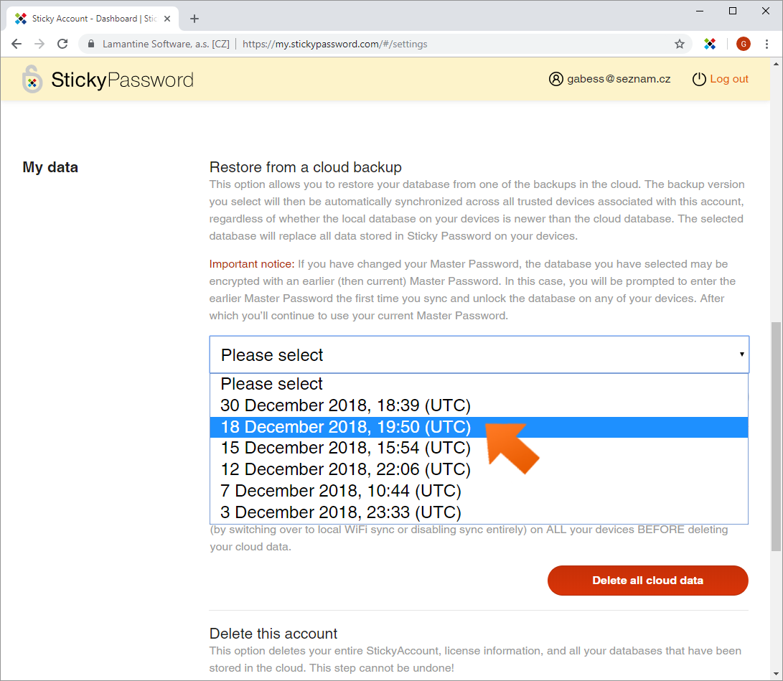Click Lamantine Software, a.s. [CZ] certificate label

click(x=166, y=44)
